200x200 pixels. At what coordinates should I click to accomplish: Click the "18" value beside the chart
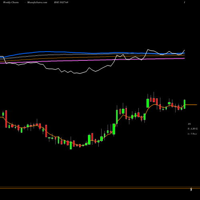tap(189, 124)
